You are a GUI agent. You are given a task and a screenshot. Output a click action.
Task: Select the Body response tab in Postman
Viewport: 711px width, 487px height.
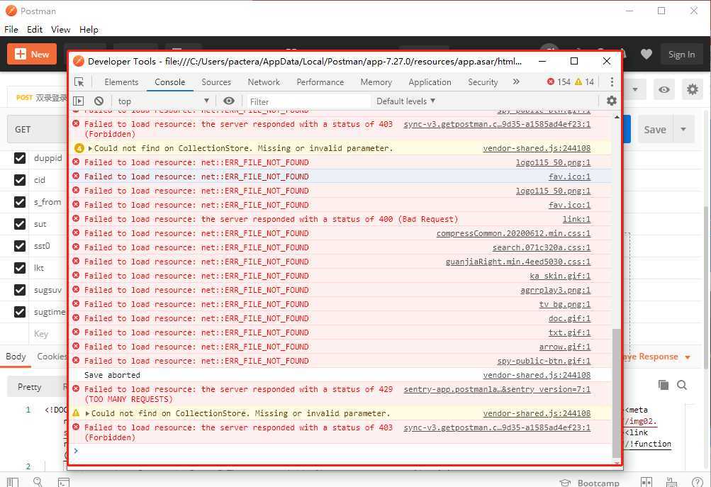point(16,357)
